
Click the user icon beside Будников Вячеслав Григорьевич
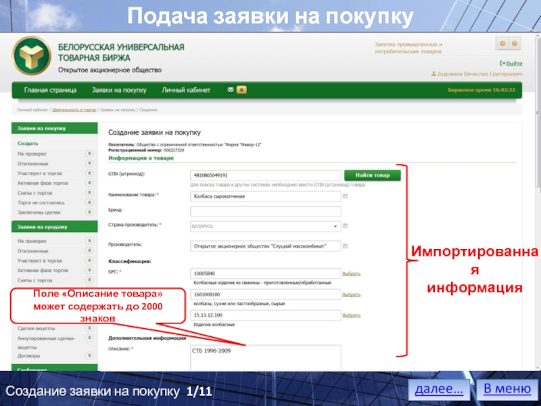pos(433,74)
